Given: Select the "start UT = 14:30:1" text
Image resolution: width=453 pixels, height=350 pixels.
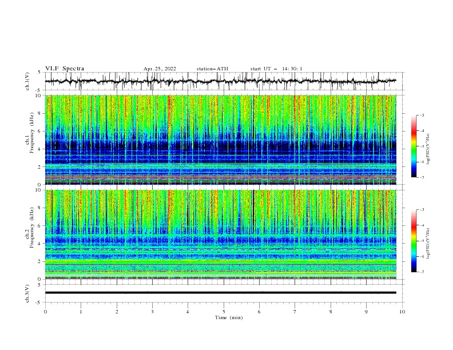Looking at the screenshot, I should click(276, 69).
